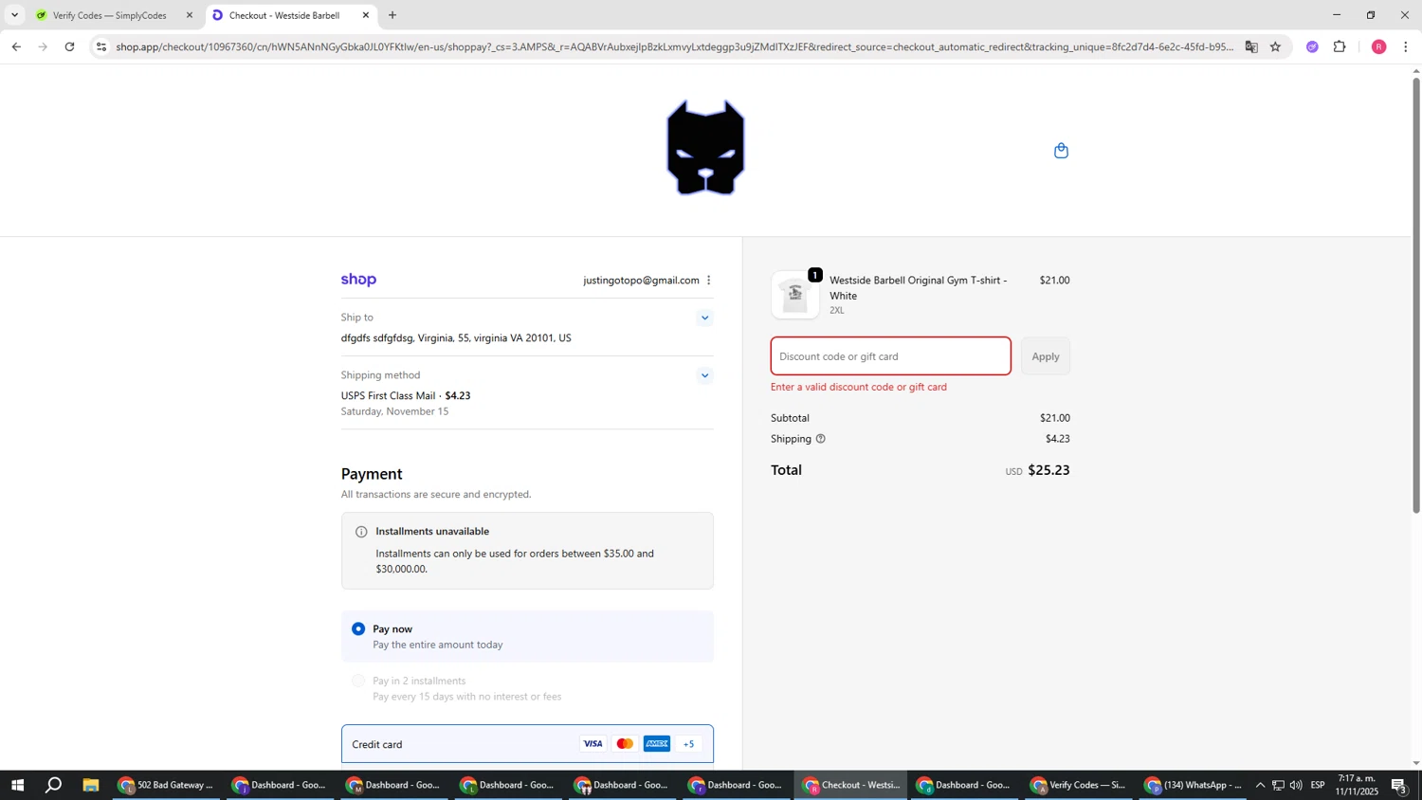
Task: Switch to WhatsApp taskbar window
Action: (1193, 785)
